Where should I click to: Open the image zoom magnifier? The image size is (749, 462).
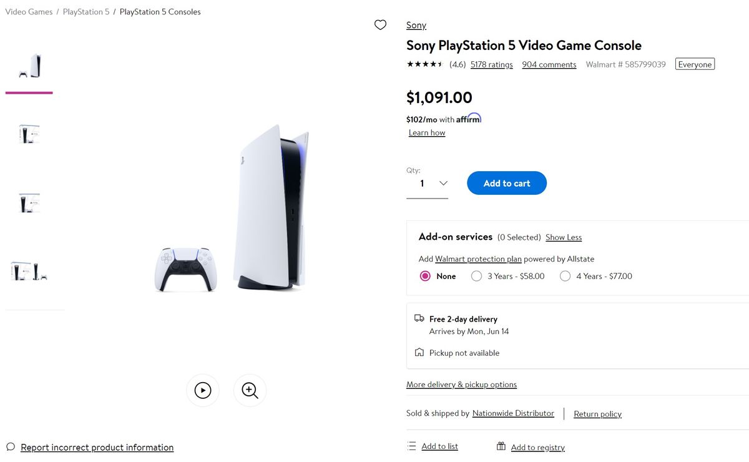pos(250,390)
